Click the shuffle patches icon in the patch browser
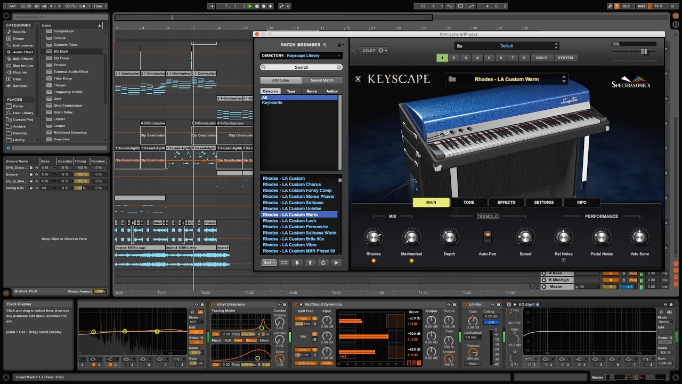The height and width of the screenshot is (384, 682). click(x=284, y=262)
